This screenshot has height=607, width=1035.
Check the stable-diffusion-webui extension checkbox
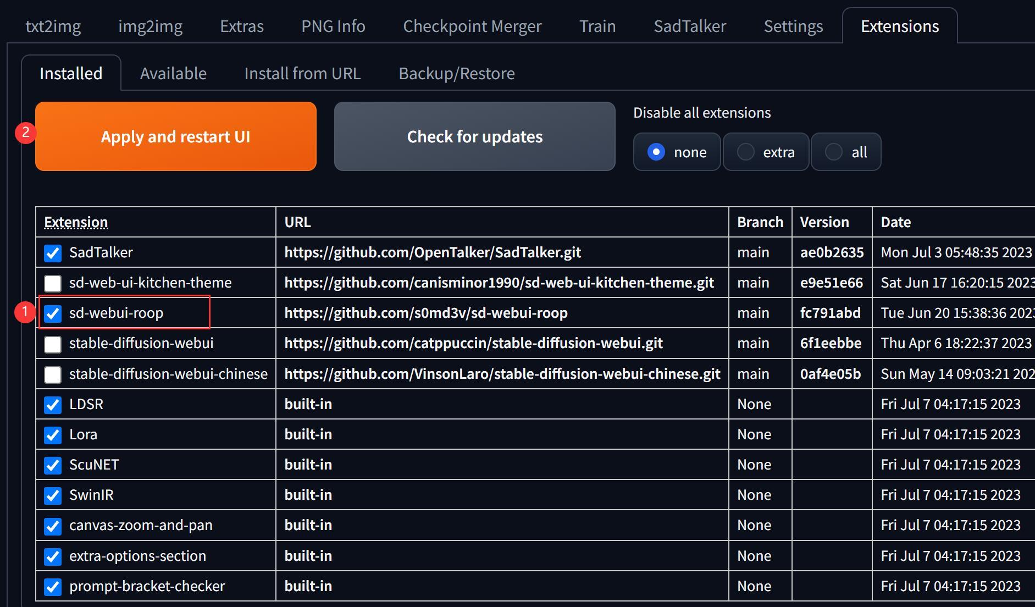[53, 344]
